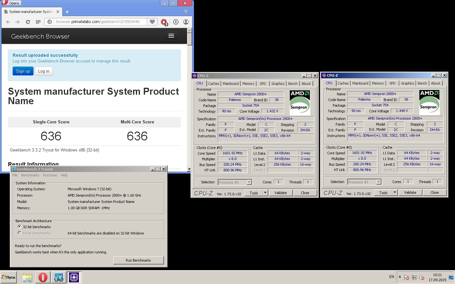
Task: Click Geekbench 3 Tryout title bar icon
Action: [14, 169]
